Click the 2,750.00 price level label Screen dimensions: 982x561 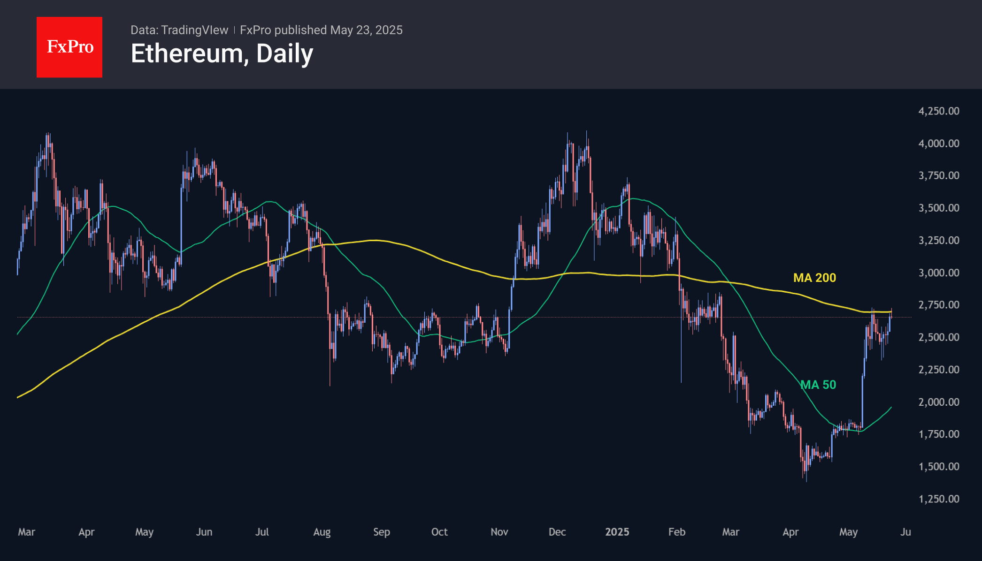[939, 305]
